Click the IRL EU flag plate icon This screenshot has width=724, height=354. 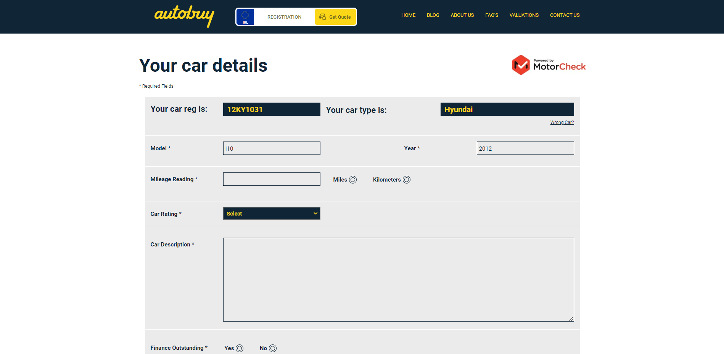pyautogui.click(x=245, y=17)
